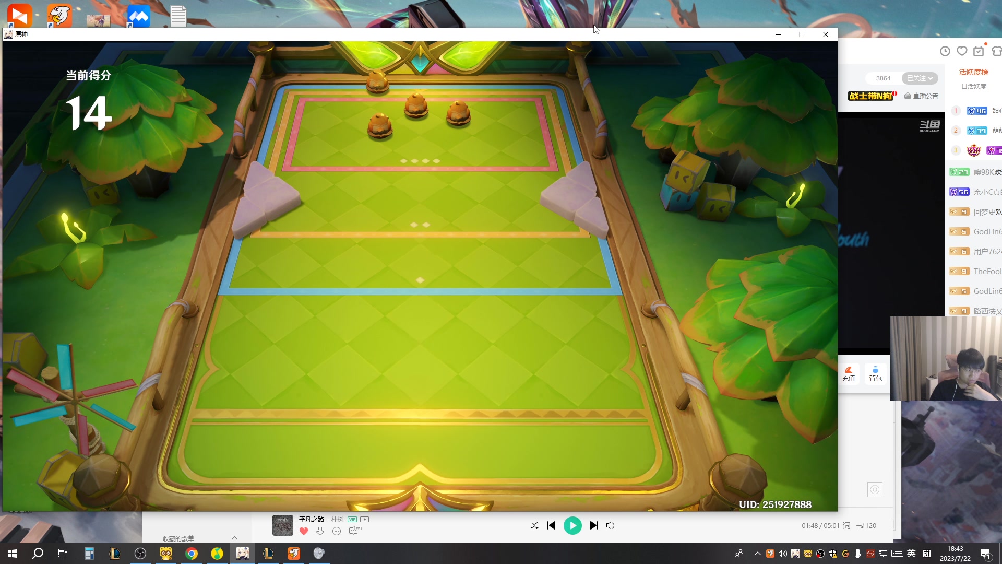
Task: Like the song 平凡之路 with heart icon
Action: point(304,531)
